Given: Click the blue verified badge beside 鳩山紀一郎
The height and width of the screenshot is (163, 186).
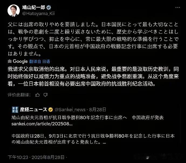Looking at the screenshot, I should pyautogui.click(x=49, y=8).
